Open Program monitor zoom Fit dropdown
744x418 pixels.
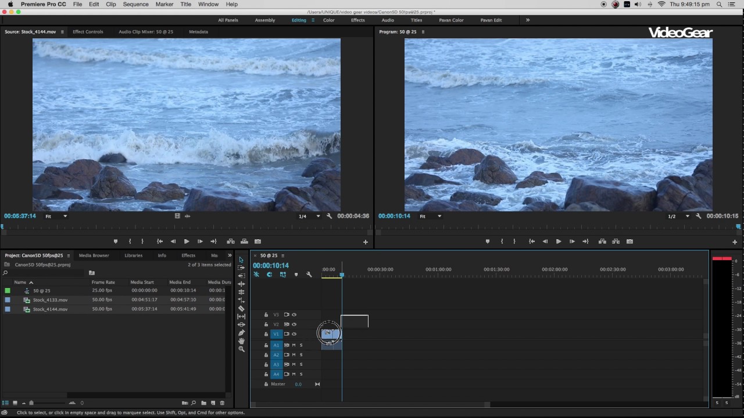pyautogui.click(x=431, y=216)
